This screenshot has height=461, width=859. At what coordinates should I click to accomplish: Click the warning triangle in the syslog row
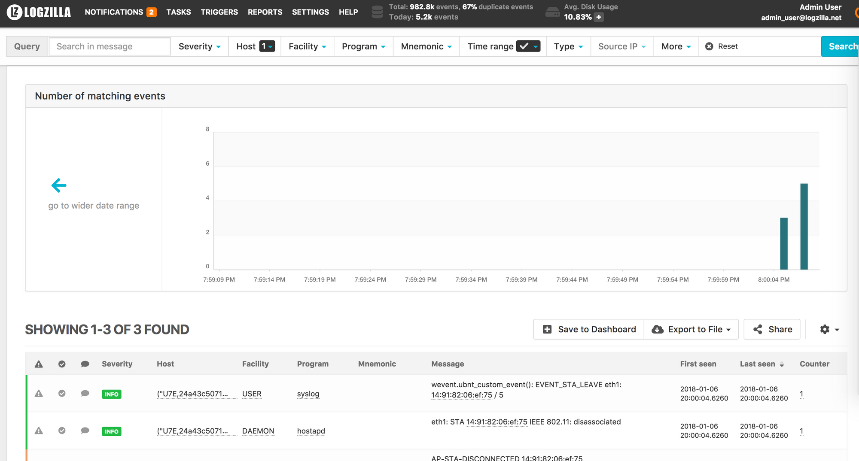(39, 394)
